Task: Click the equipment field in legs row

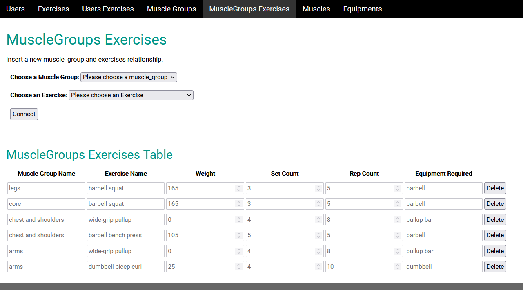Action: click(443, 188)
